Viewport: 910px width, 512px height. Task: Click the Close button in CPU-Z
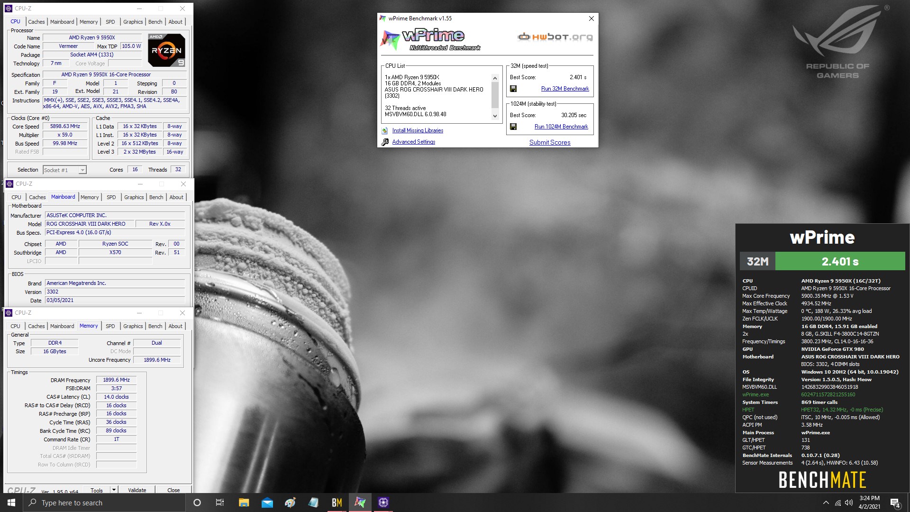coord(173,490)
